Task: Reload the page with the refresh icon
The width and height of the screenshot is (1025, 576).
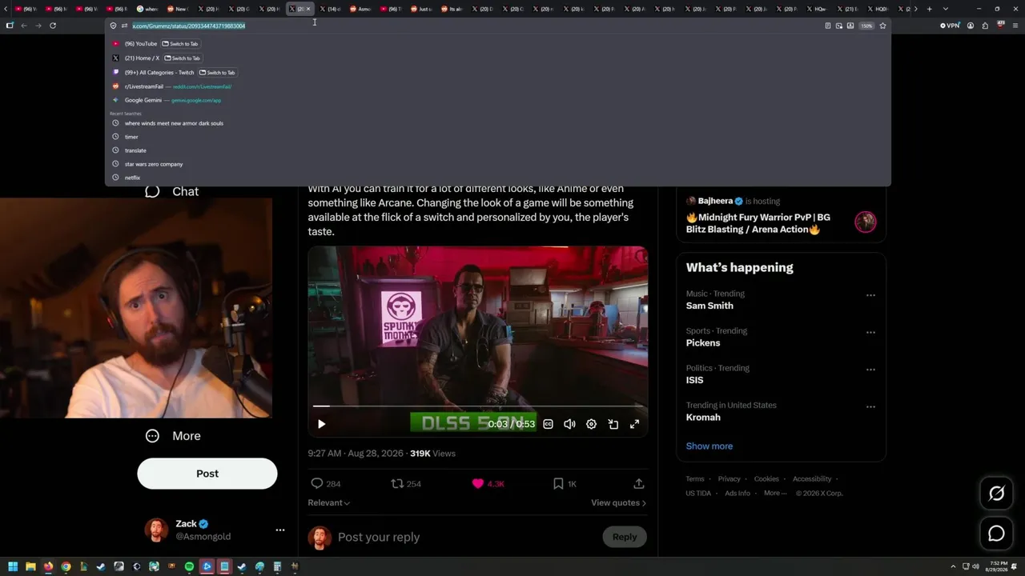Action: 53,26
